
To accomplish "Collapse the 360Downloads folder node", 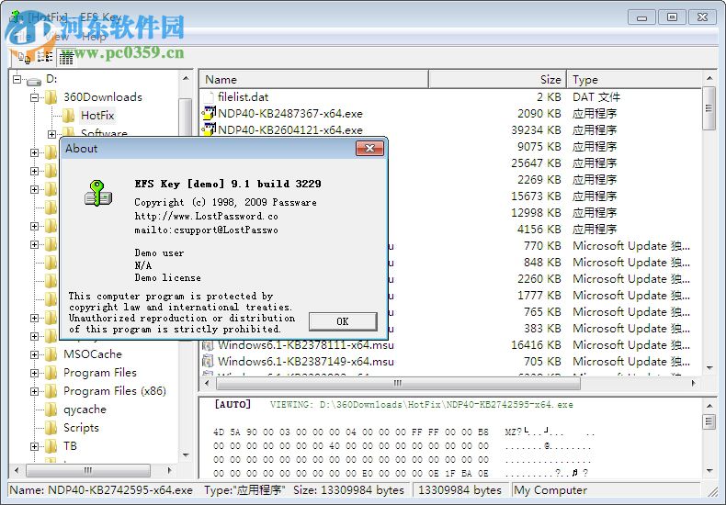I will pos(34,97).
